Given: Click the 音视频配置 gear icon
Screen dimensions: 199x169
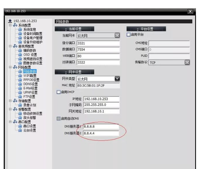Looking at the screenshot, I should (x=15, y=46).
